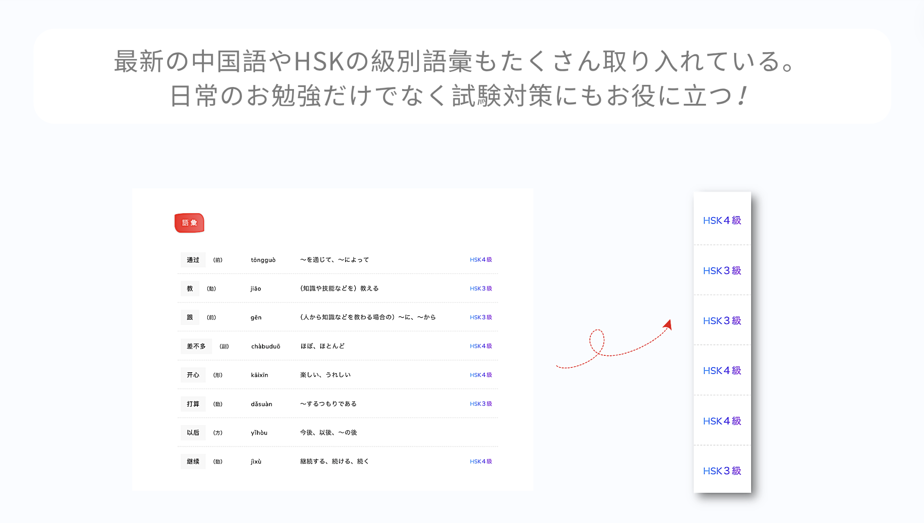Toggle the 开心 vocabulary entry
The image size is (924, 523).
tap(193, 375)
